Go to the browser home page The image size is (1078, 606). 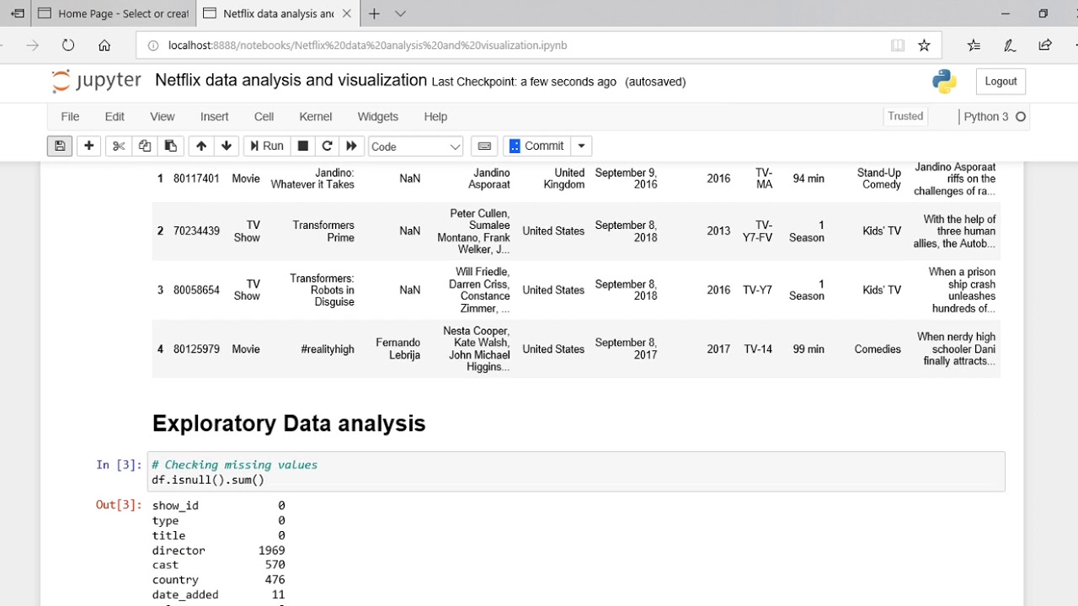(104, 45)
